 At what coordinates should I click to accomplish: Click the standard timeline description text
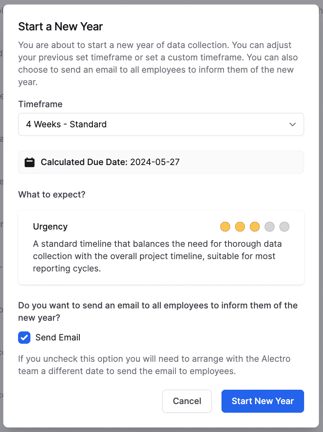coord(157,256)
